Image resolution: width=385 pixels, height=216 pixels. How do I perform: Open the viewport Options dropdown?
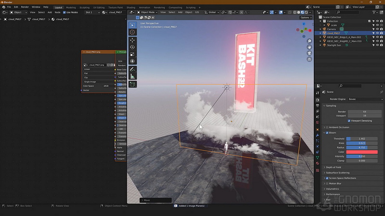click(x=306, y=18)
